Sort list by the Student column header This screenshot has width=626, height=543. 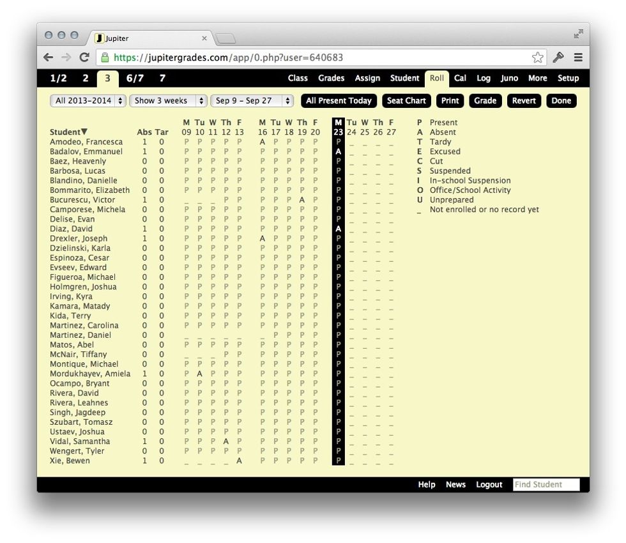tap(68, 132)
